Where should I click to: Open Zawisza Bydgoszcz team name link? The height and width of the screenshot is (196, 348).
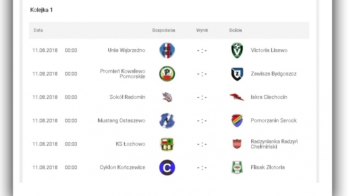[x=274, y=74]
